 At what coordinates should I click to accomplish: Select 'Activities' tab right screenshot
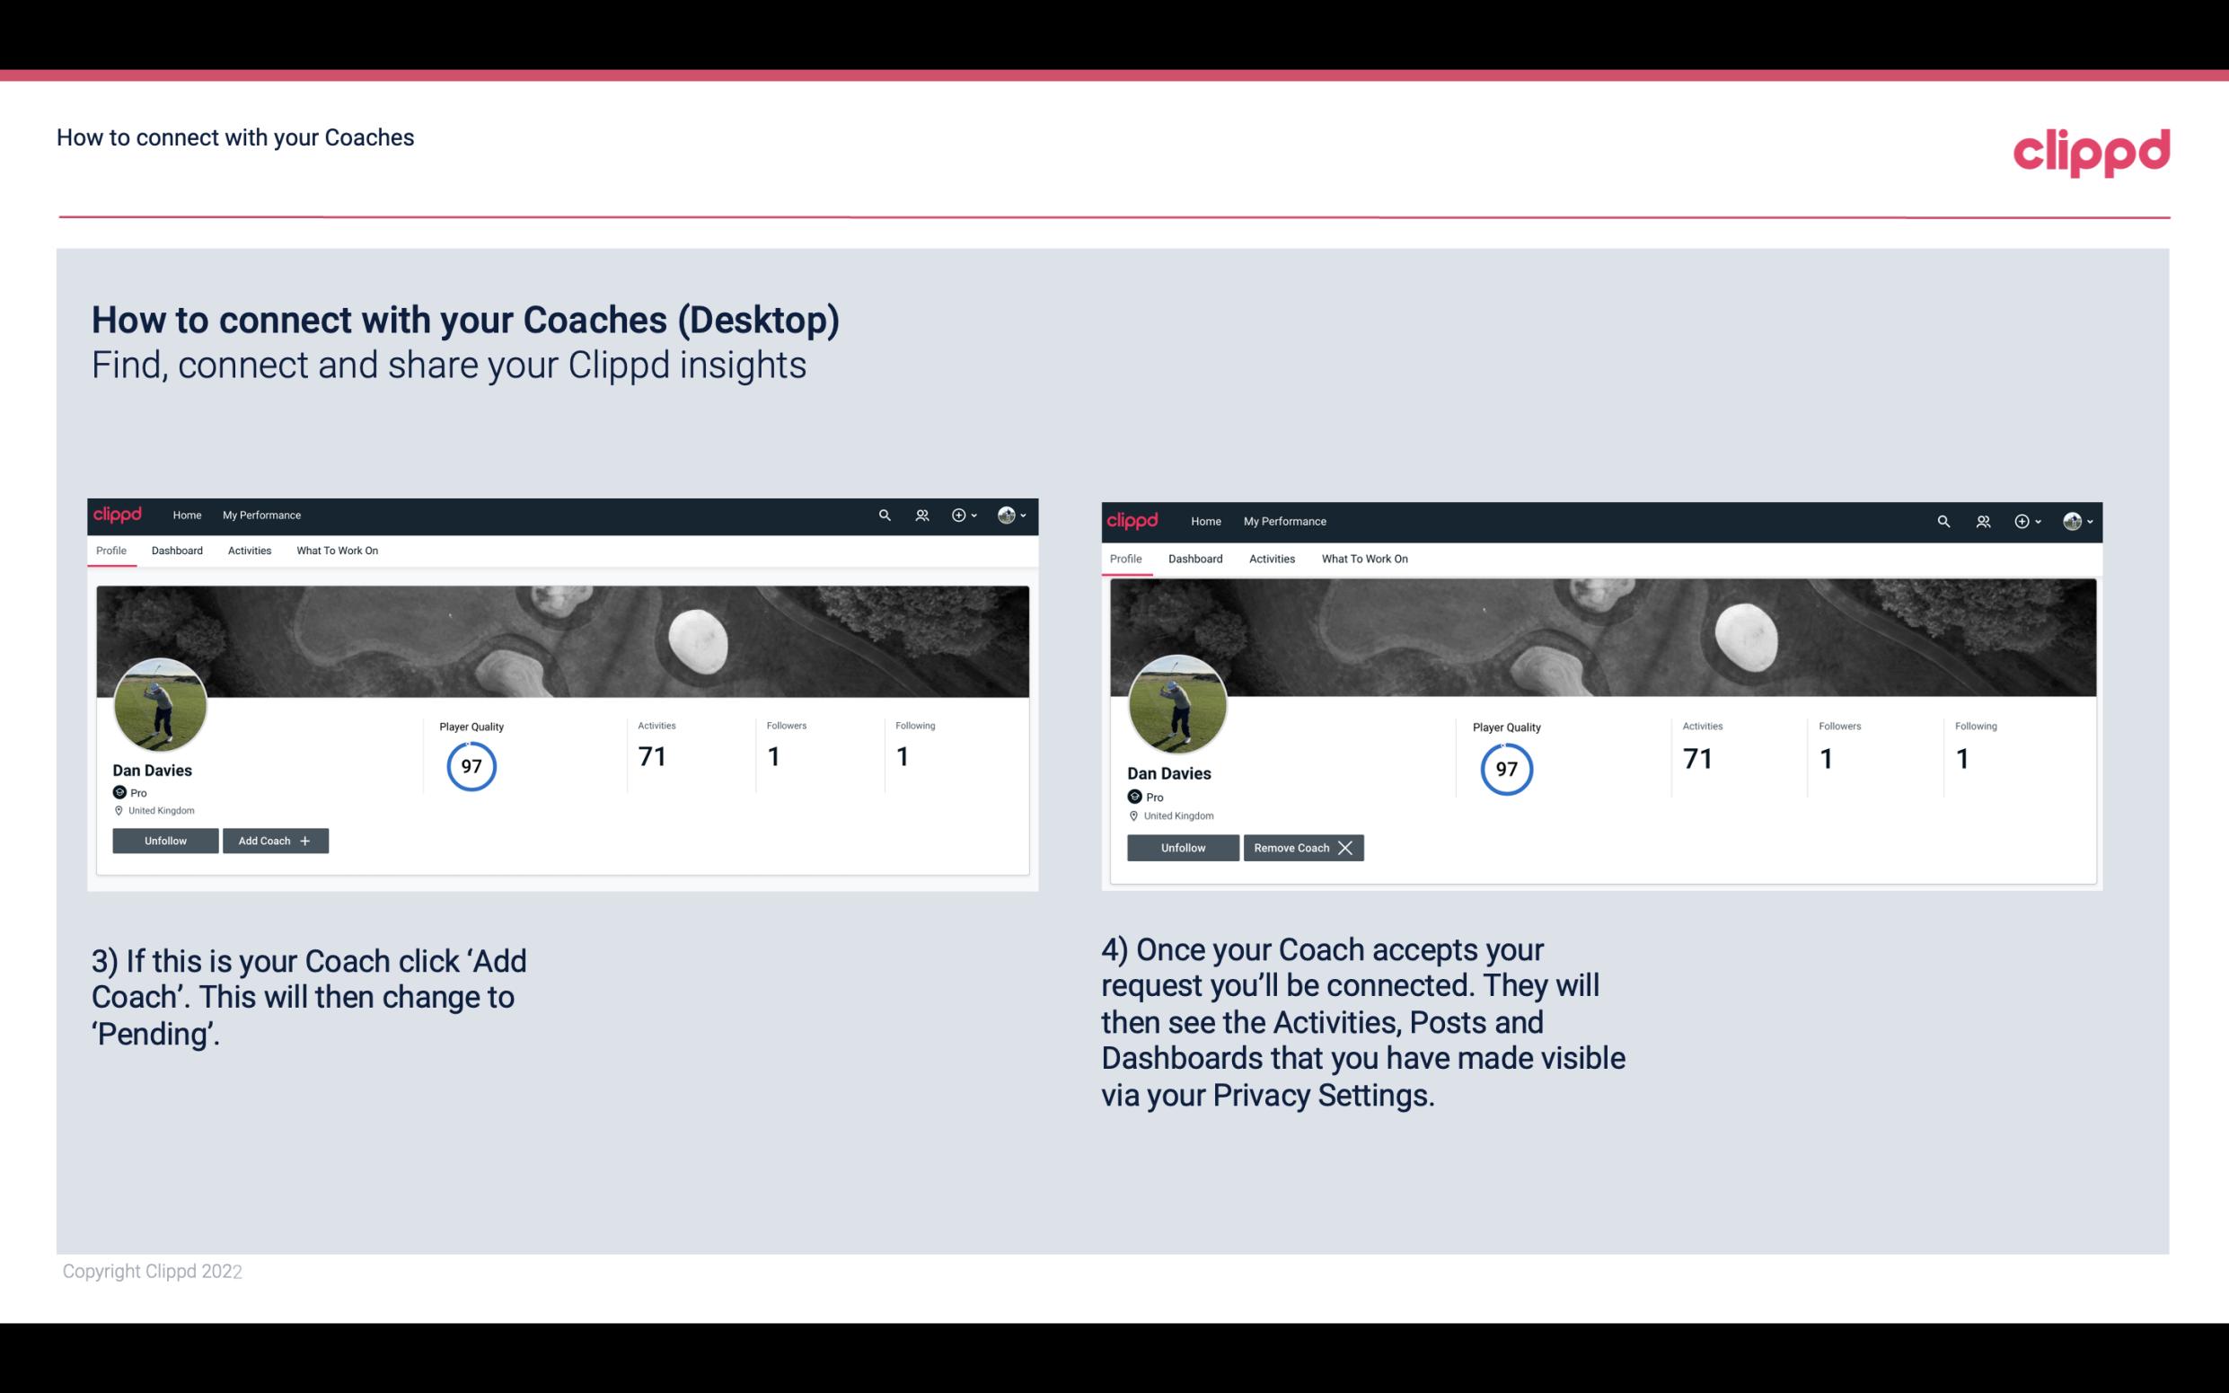[x=1269, y=557]
